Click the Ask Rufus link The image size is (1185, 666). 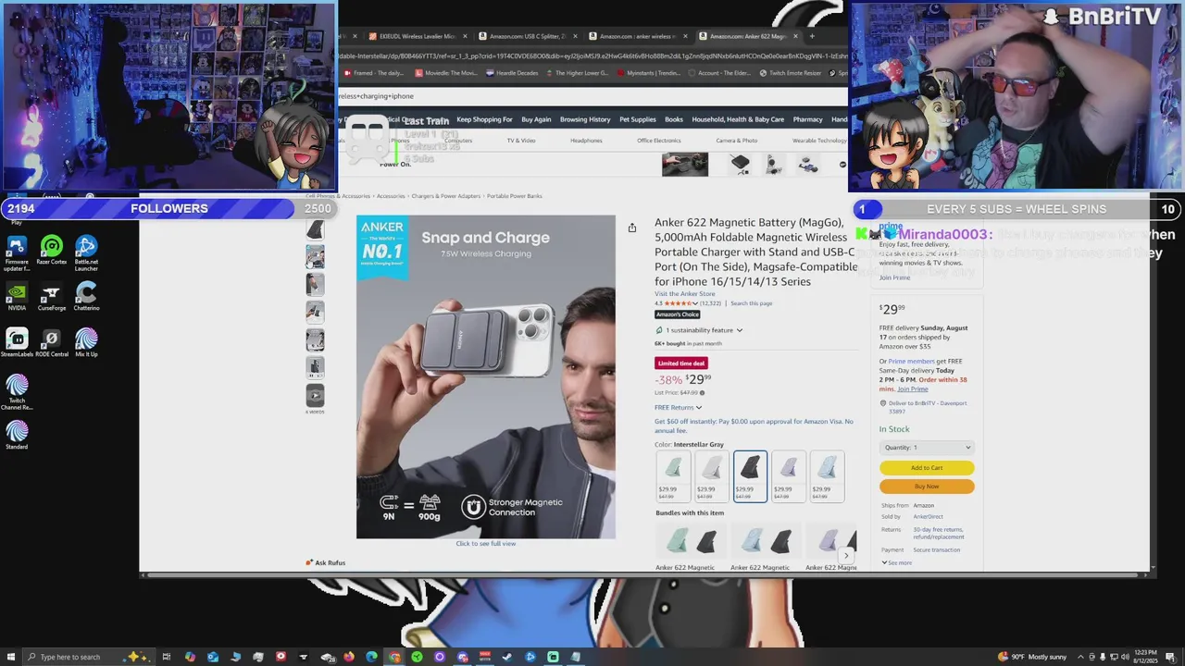pos(326,562)
